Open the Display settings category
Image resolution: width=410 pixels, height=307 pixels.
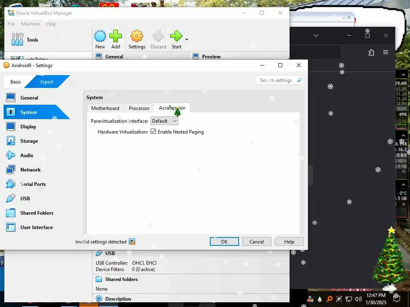click(x=28, y=127)
